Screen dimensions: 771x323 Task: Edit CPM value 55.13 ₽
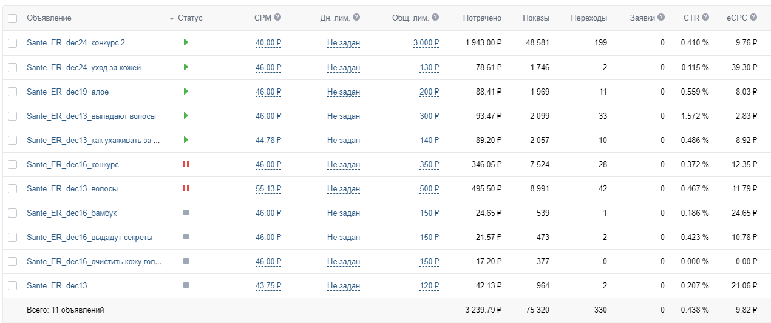268,189
